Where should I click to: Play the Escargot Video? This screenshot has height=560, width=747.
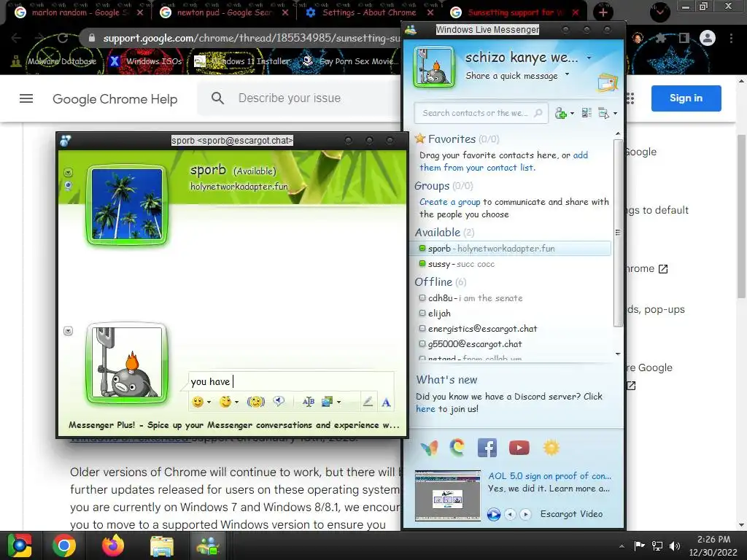click(494, 514)
